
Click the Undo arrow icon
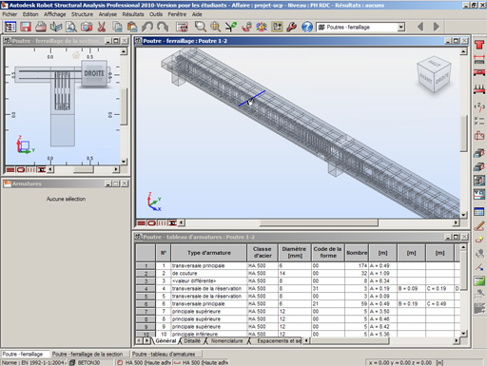pos(147,27)
